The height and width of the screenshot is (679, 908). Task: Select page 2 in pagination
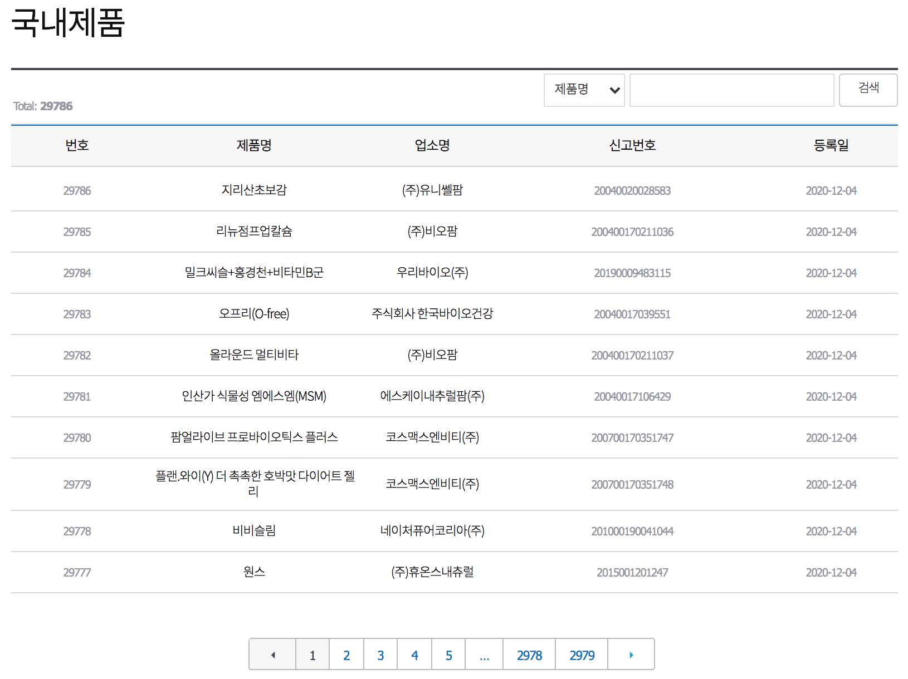pyautogui.click(x=346, y=654)
